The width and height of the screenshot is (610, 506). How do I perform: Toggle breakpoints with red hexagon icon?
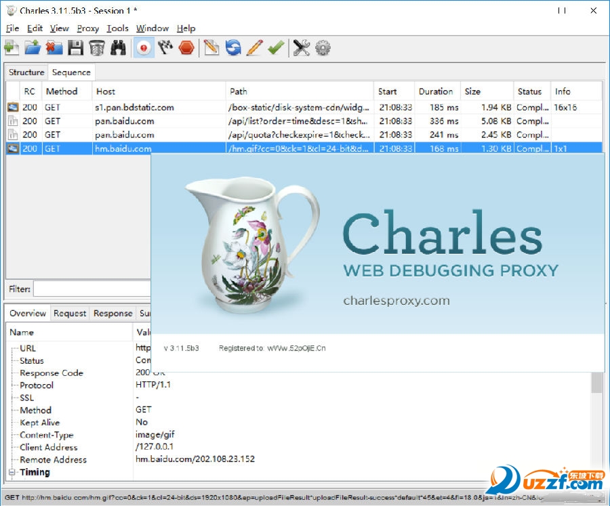[x=186, y=48]
